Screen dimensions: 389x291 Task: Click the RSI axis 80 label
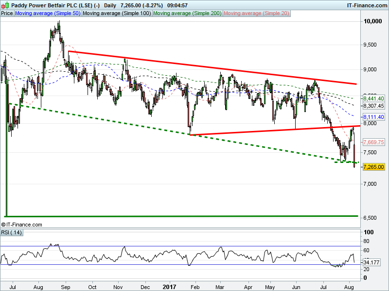coord(366,241)
